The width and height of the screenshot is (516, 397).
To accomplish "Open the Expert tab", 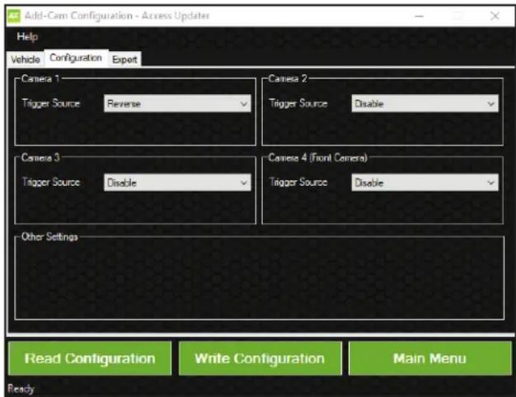I will click(x=124, y=59).
